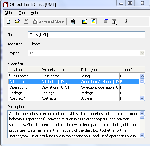Click the Boolean data type cell
Image resolution: width=150 pixels, height=146 pixels.
pyautogui.click(x=100, y=98)
